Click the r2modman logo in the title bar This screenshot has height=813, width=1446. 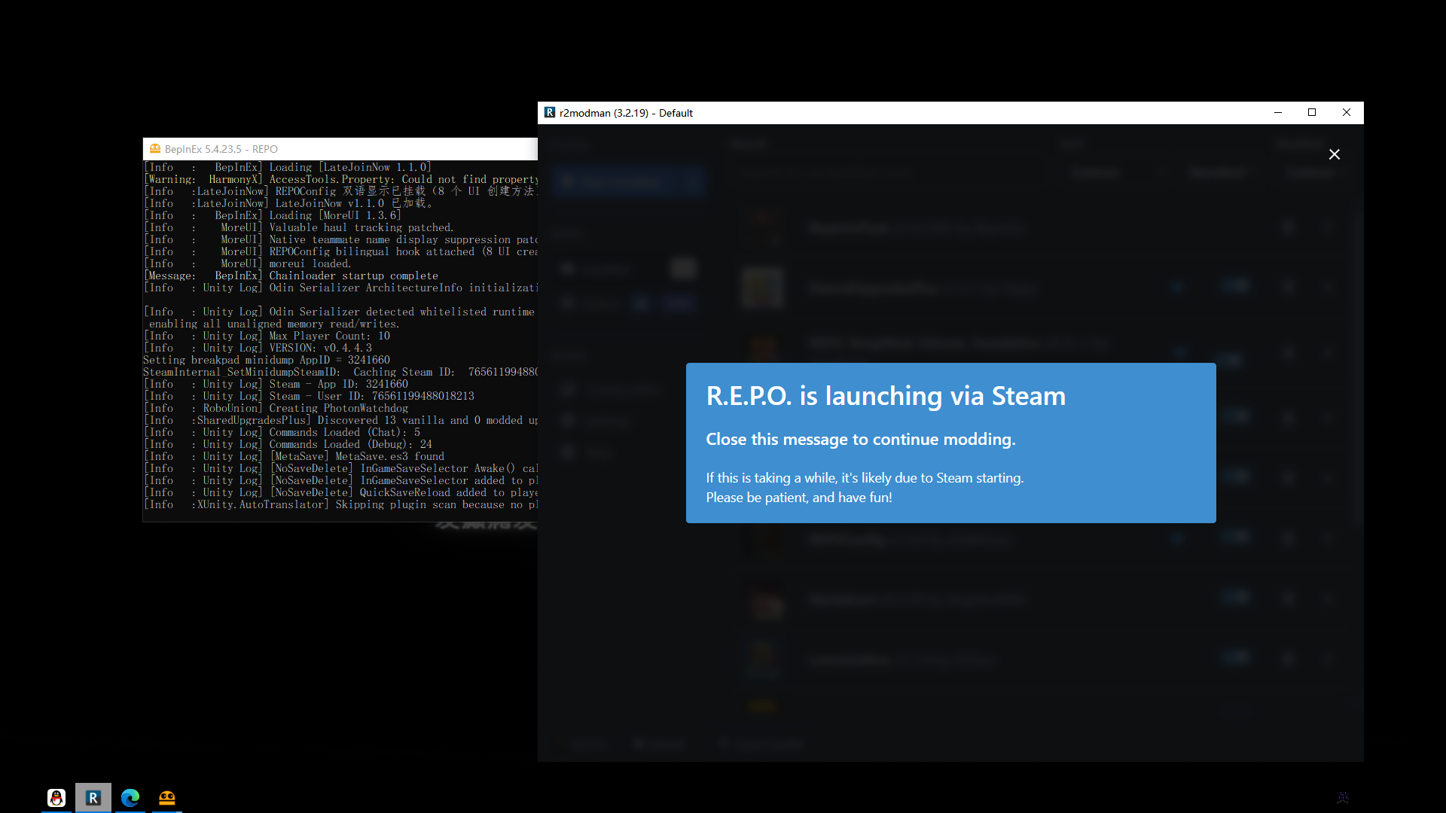(550, 113)
